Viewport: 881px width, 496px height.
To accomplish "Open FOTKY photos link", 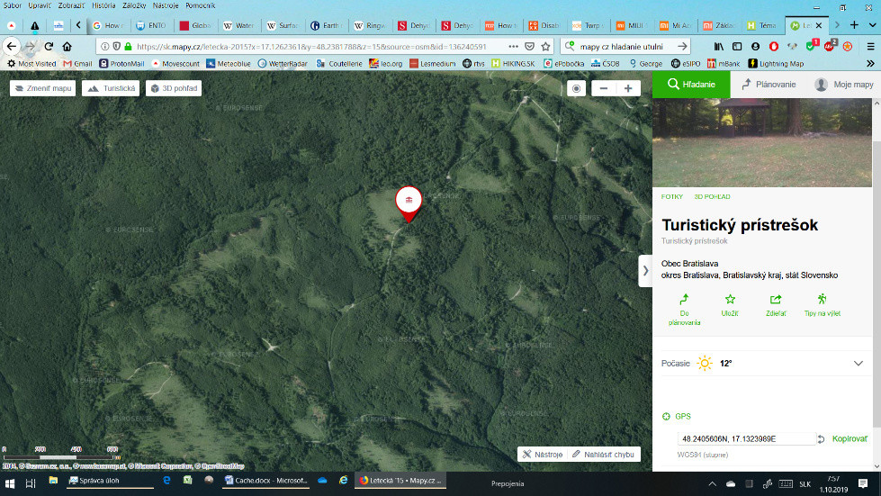I will point(672,196).
